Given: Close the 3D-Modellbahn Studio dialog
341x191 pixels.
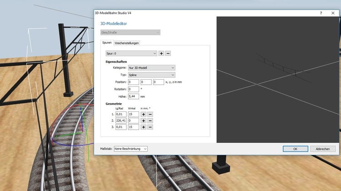Looking at the screenshot, I should point(333,13).
